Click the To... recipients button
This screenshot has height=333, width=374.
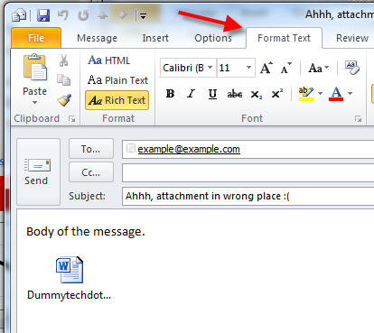click(91, 149)
